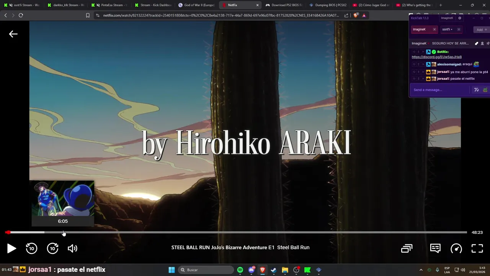
Task: Open ESP LAA language switcher
Action: tap(447, 270)
